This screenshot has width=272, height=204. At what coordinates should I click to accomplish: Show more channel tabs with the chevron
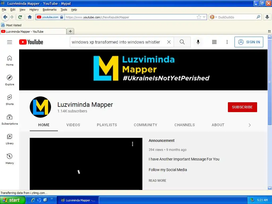(x=249, y=125)
